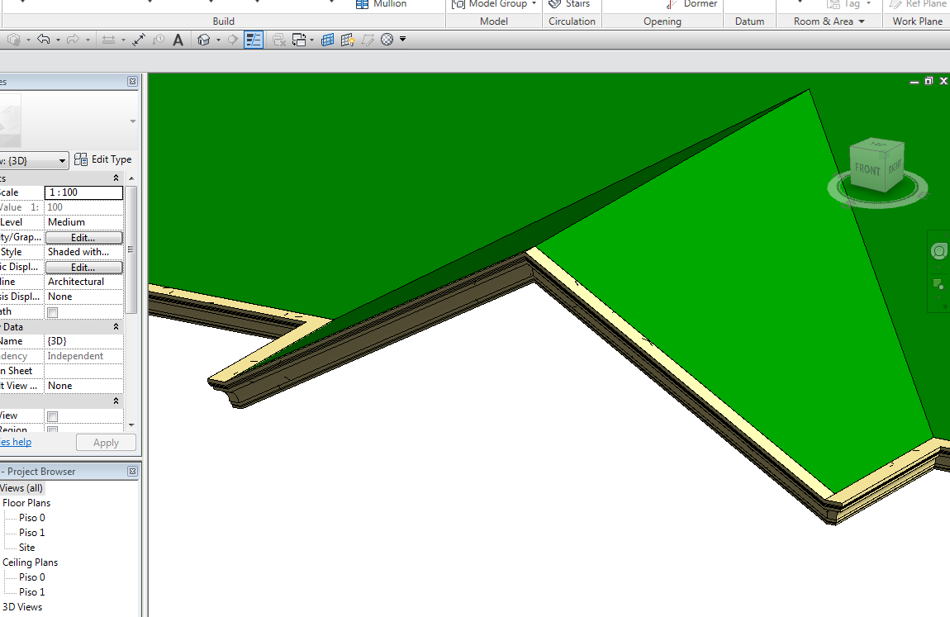Click the Edit Type button
Screen dimensions: 950x617
pos(103,159)
